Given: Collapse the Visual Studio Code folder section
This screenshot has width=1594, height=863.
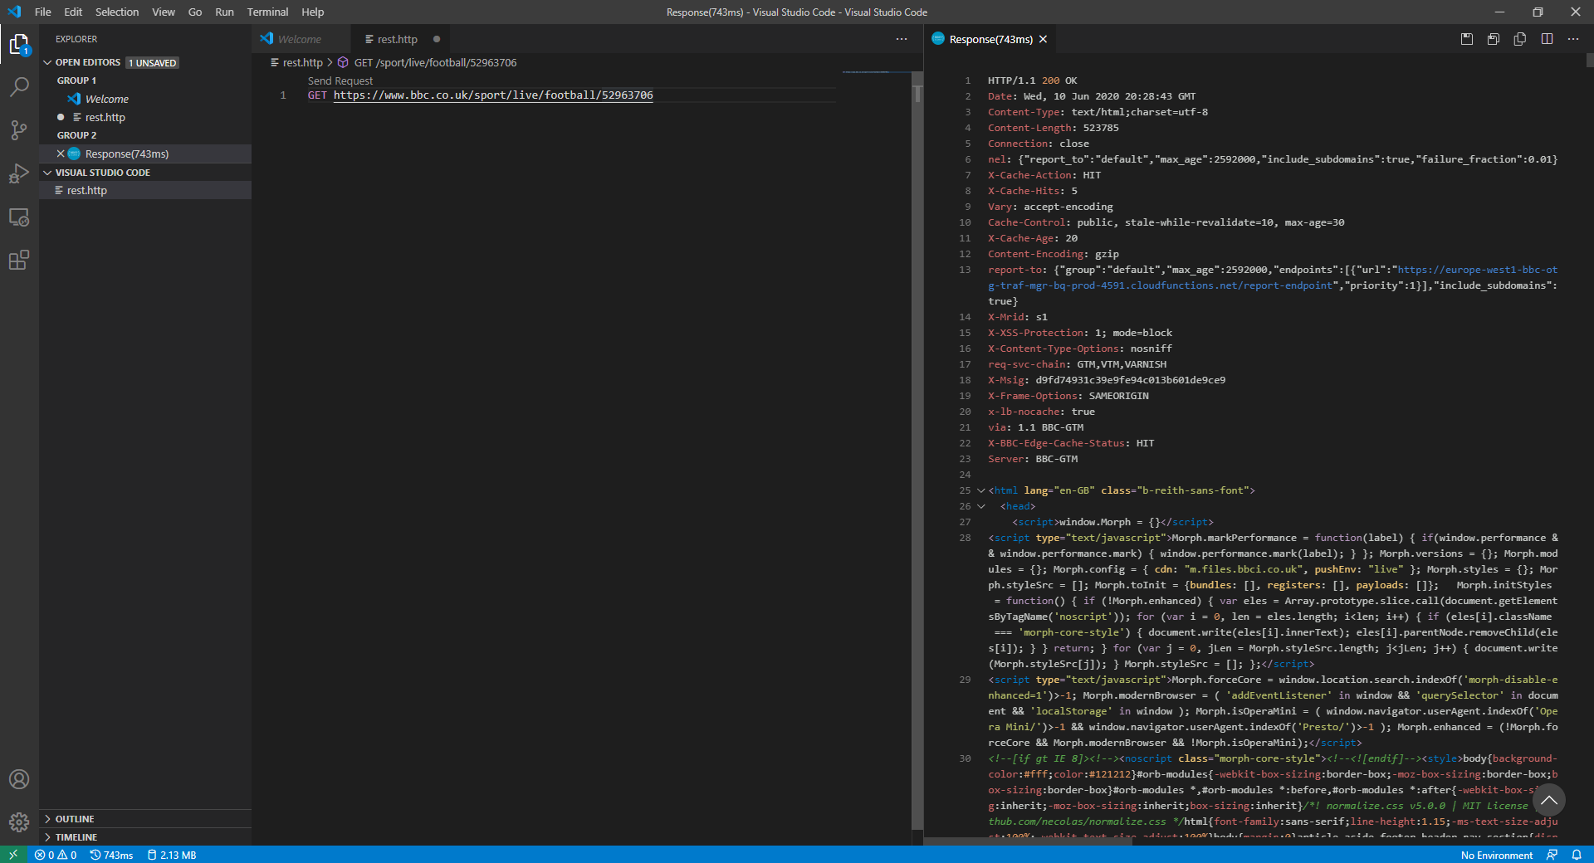Looking at the screenshot, I should point(48,173).
